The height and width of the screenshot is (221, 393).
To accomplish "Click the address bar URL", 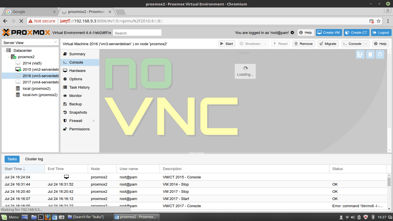I will [111, 21].
